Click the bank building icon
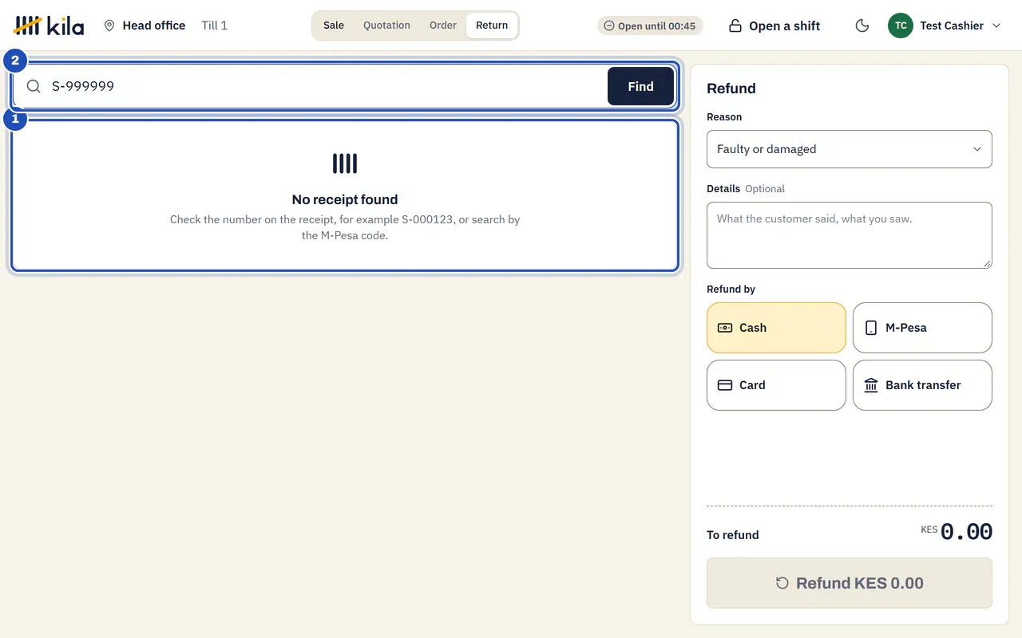The image size is (1022, 638). (871, 385)
